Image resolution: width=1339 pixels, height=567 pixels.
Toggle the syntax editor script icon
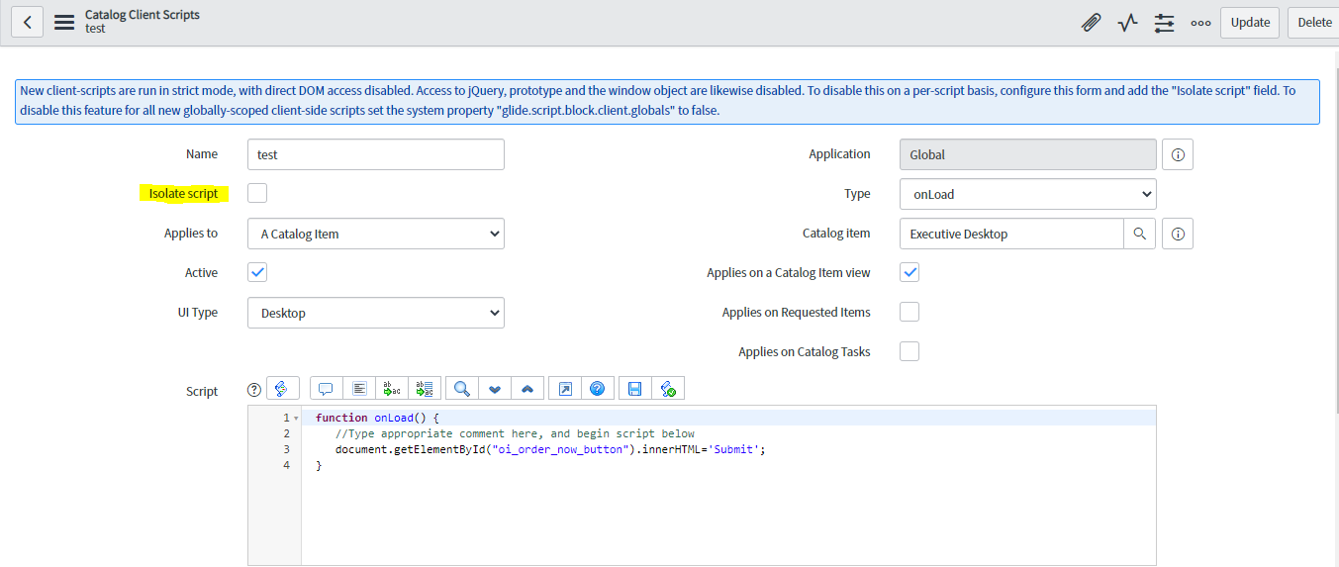click(x=283, y=389)
